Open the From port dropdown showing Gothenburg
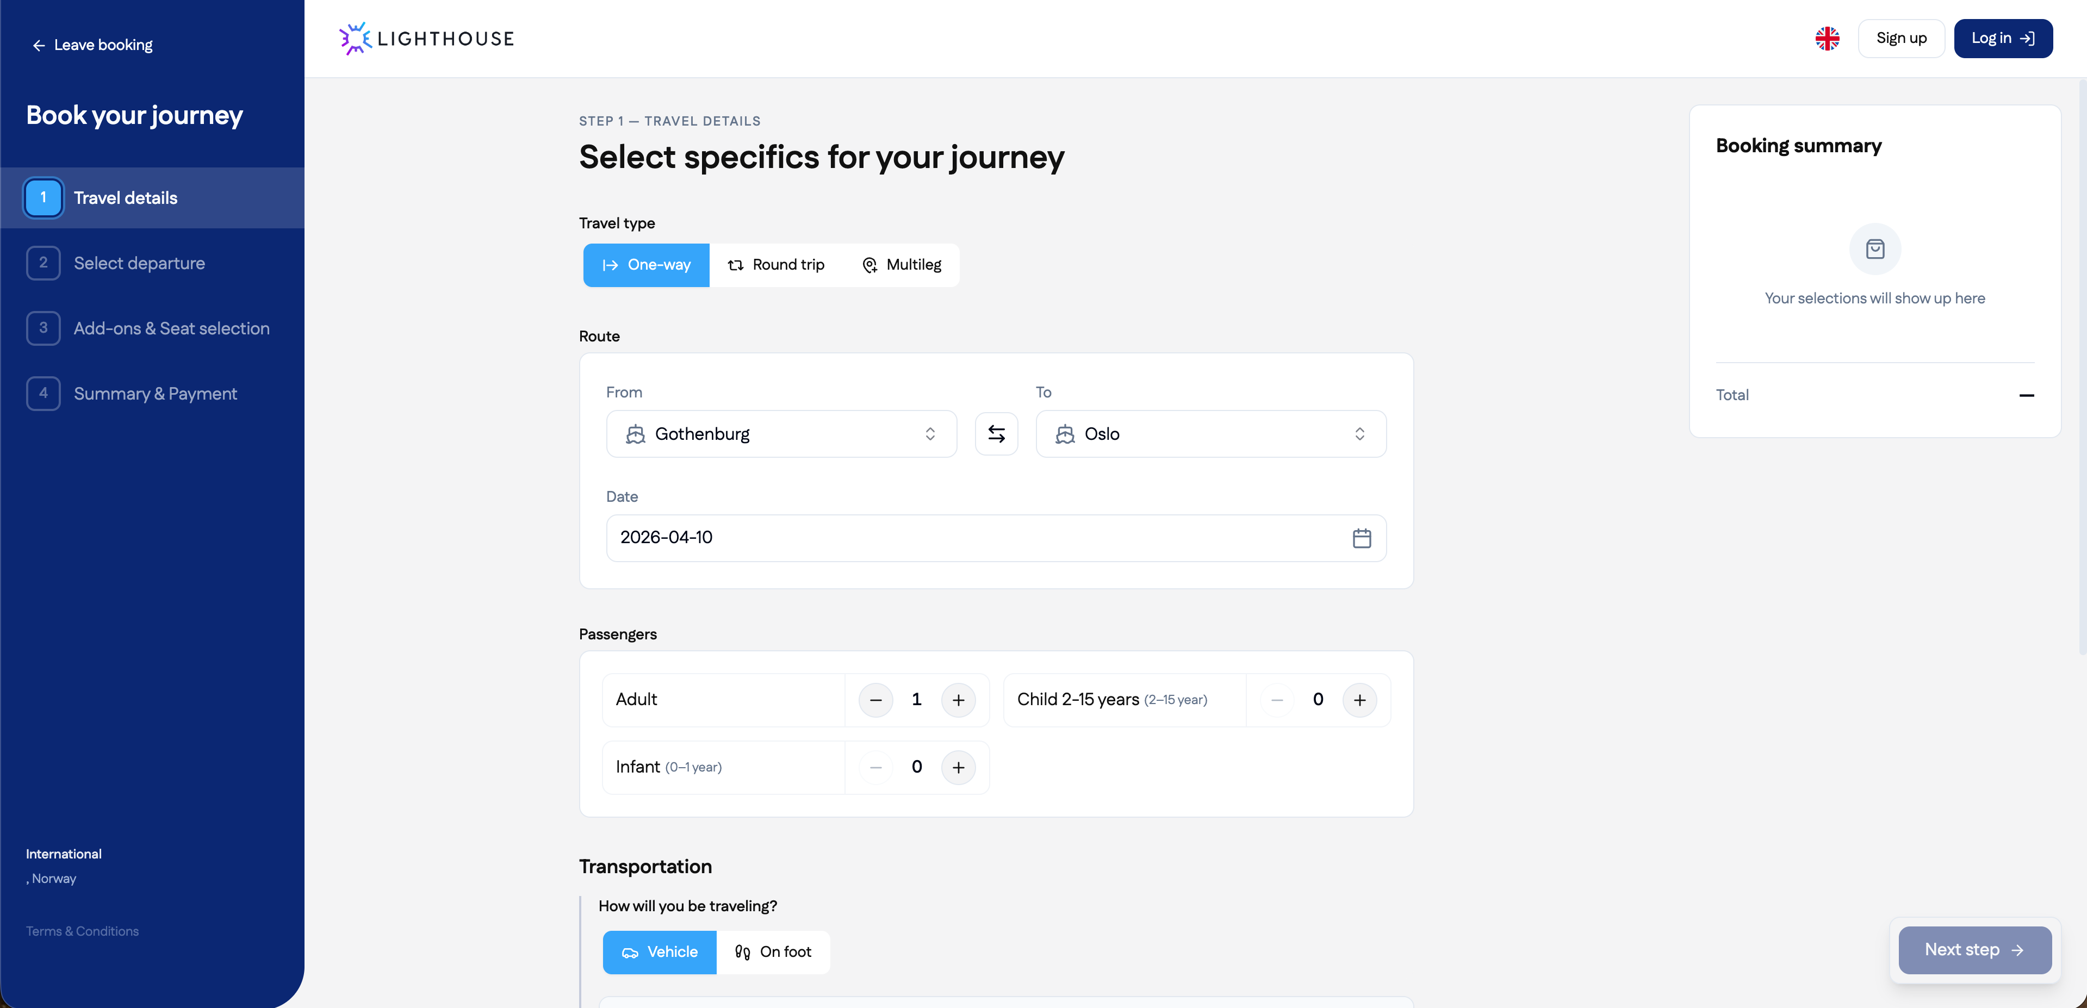The image size is (2087, 1008). click(781, 434)
